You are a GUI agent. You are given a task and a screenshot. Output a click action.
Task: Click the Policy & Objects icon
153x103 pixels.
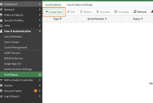point(1,15)
